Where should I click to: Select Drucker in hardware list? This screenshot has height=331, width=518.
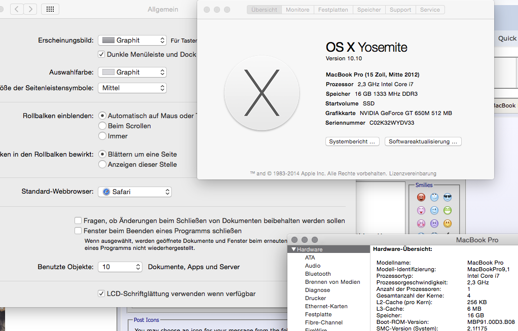tap(315, 298)
